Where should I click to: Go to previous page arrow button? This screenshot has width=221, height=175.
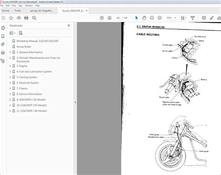coord(102,18)
